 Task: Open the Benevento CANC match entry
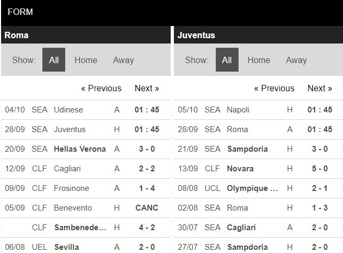pyautogui.click(x=147, y=208)
